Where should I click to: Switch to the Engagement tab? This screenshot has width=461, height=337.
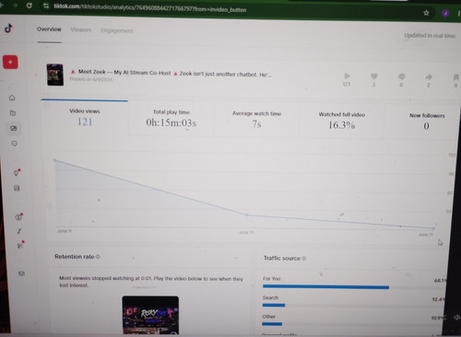click(117, 30)
